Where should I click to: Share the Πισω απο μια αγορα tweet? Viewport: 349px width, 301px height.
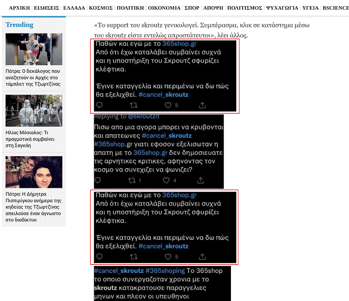click(x=201, y=180)
